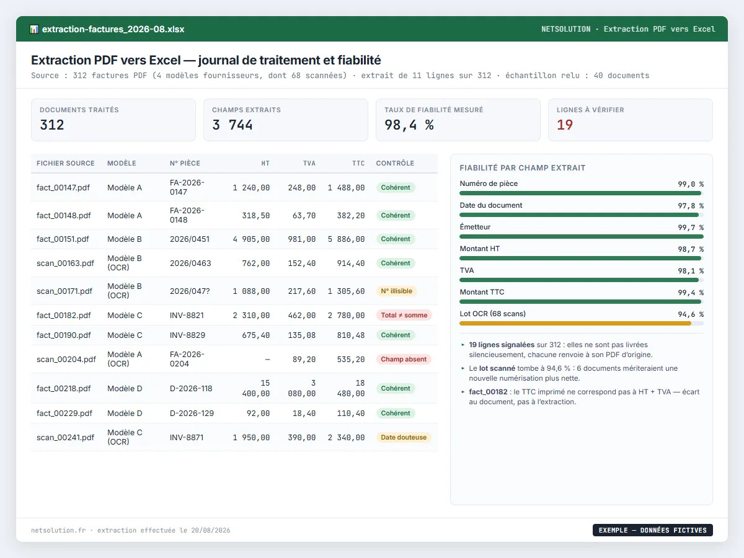Click piece number INV-8821
The height and width of the screenshot is (558, 744).
[187, 315]
